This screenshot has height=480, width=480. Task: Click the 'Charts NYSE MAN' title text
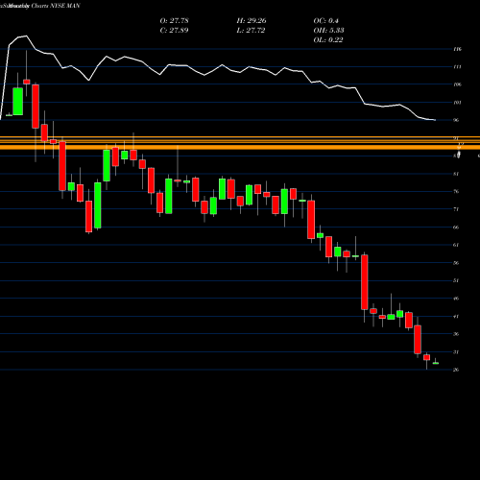tap(56, 6)
